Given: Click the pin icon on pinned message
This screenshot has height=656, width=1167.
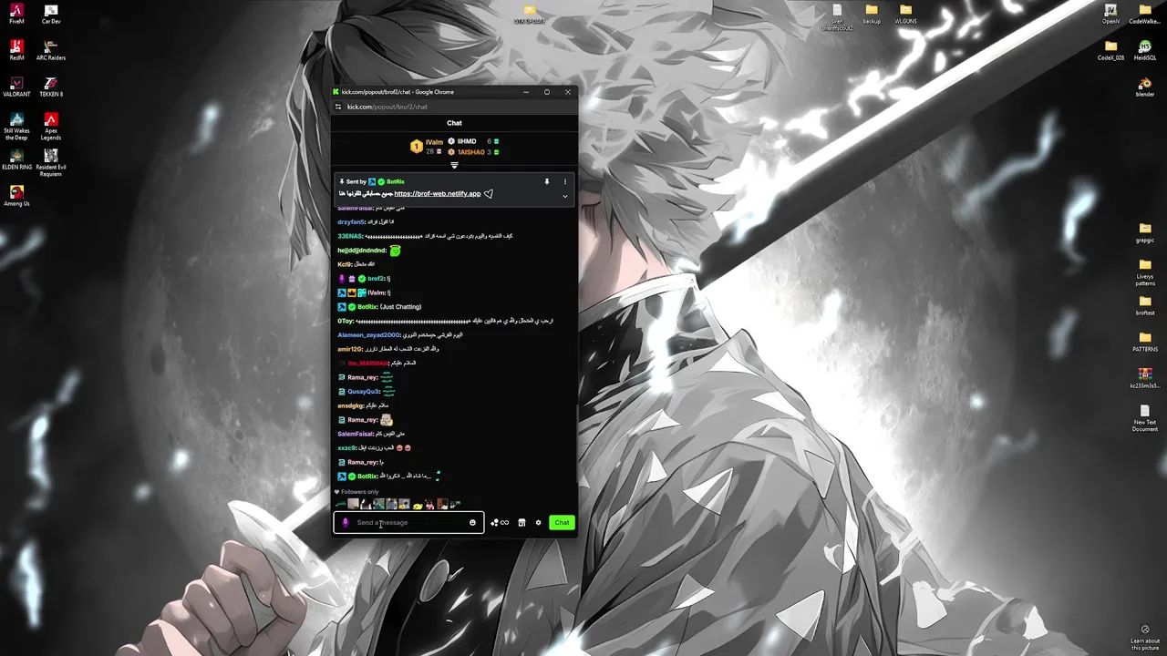Looking at the screenshot, I should 547,181.
